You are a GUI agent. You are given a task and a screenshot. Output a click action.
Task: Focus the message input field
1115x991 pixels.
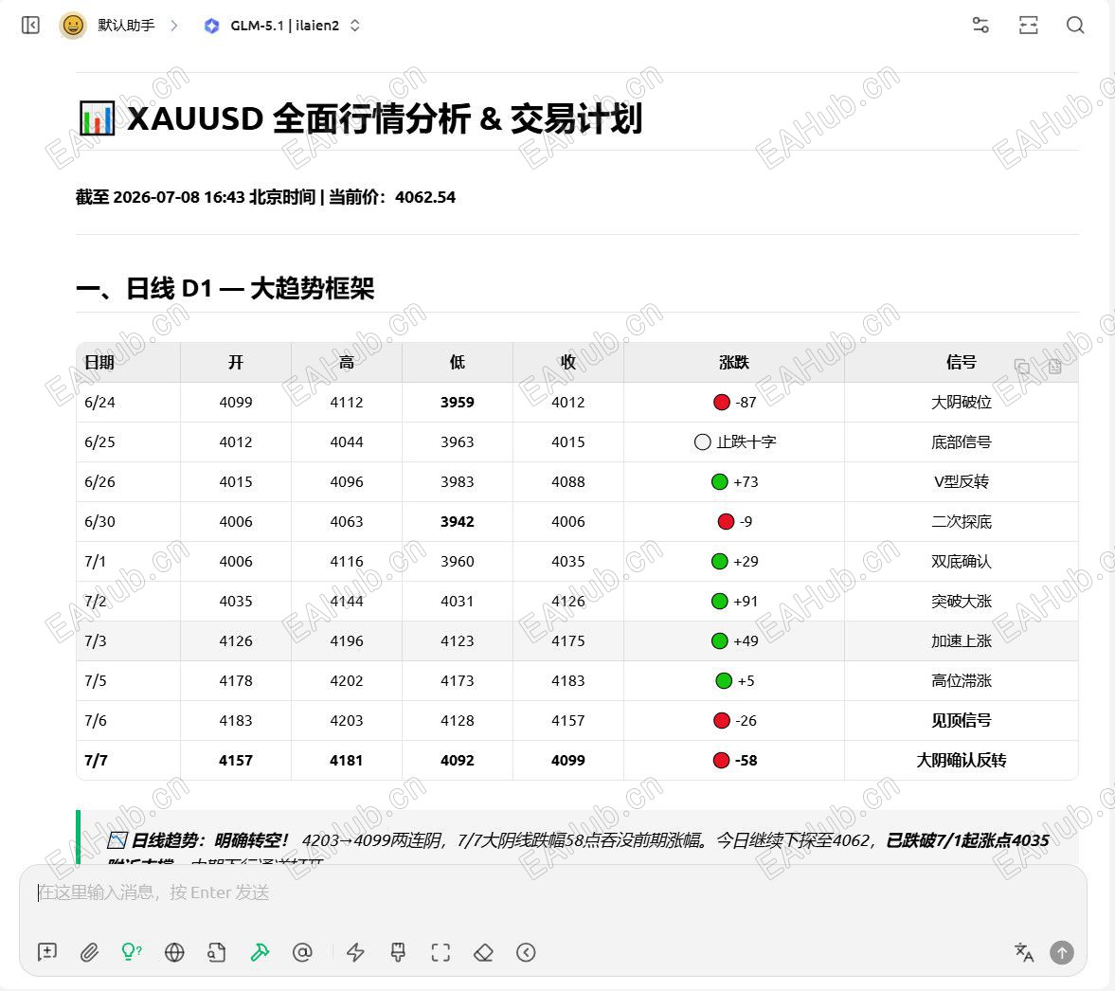tap(552, 892)
